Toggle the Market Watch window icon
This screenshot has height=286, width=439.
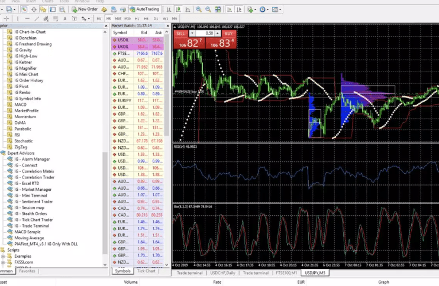24,9
